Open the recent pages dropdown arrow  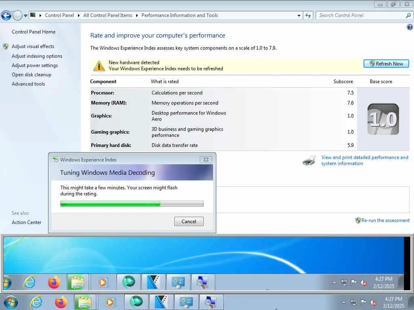(x=25, y=16)
